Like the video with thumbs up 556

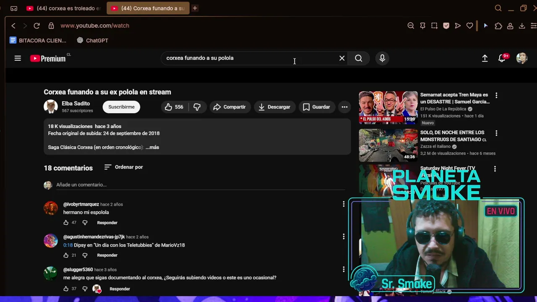pyautogui.click(x=175, y=107)
